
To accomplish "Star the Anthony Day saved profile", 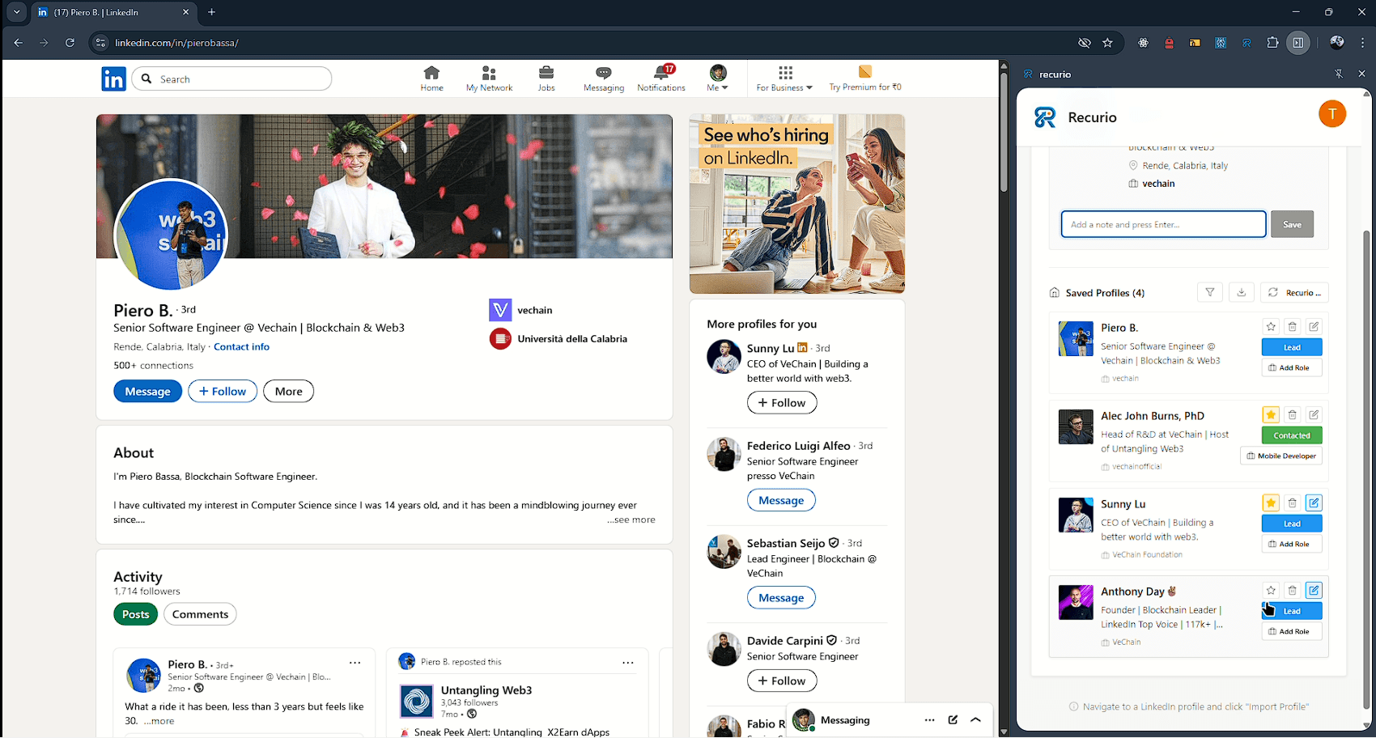I will (1271, 591).
